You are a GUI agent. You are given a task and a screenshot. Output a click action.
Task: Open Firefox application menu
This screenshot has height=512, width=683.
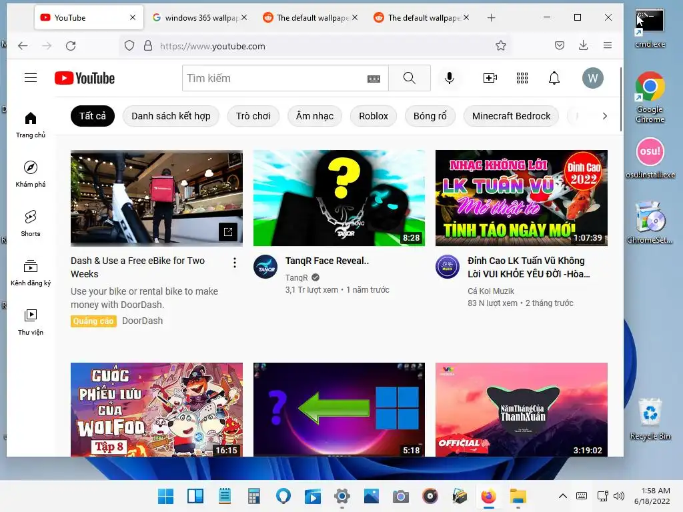click(607, 45)
